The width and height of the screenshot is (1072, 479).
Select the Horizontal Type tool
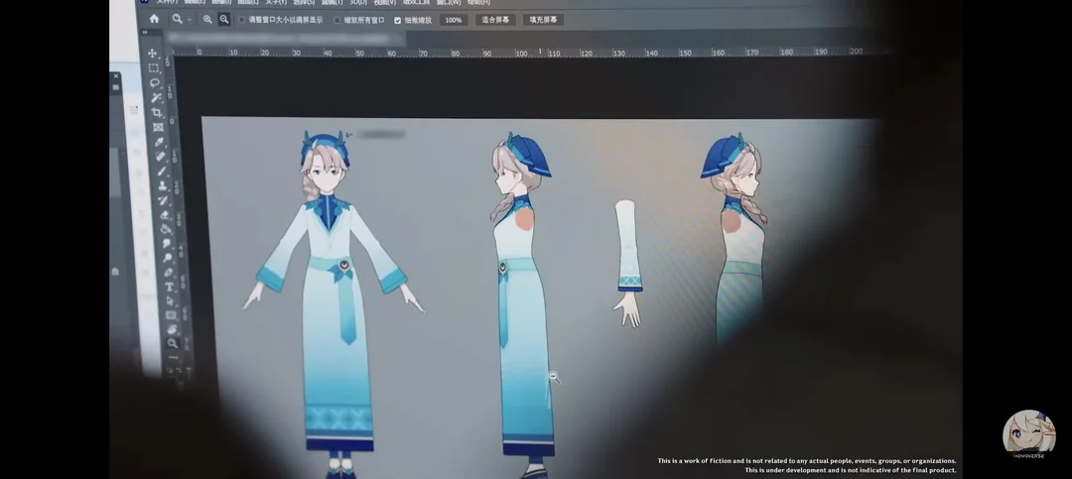pyautogui.click(x=170, y=287)
